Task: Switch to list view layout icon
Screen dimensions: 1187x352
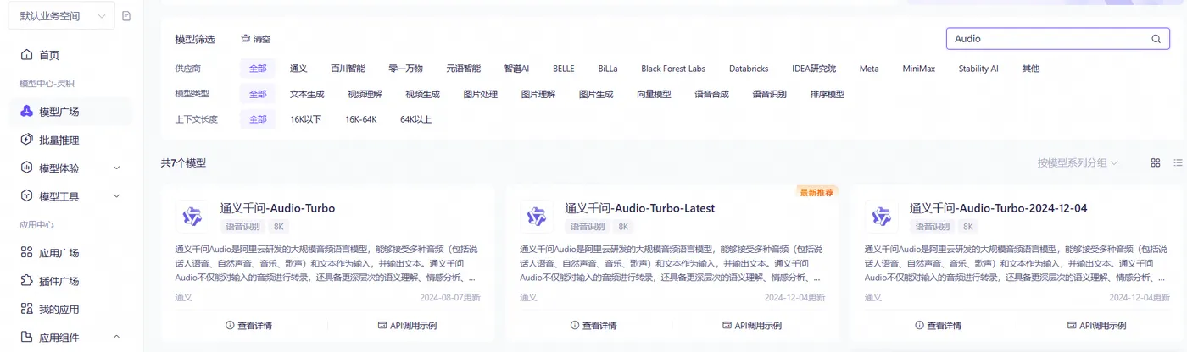Action: [x=1178, y=162]
